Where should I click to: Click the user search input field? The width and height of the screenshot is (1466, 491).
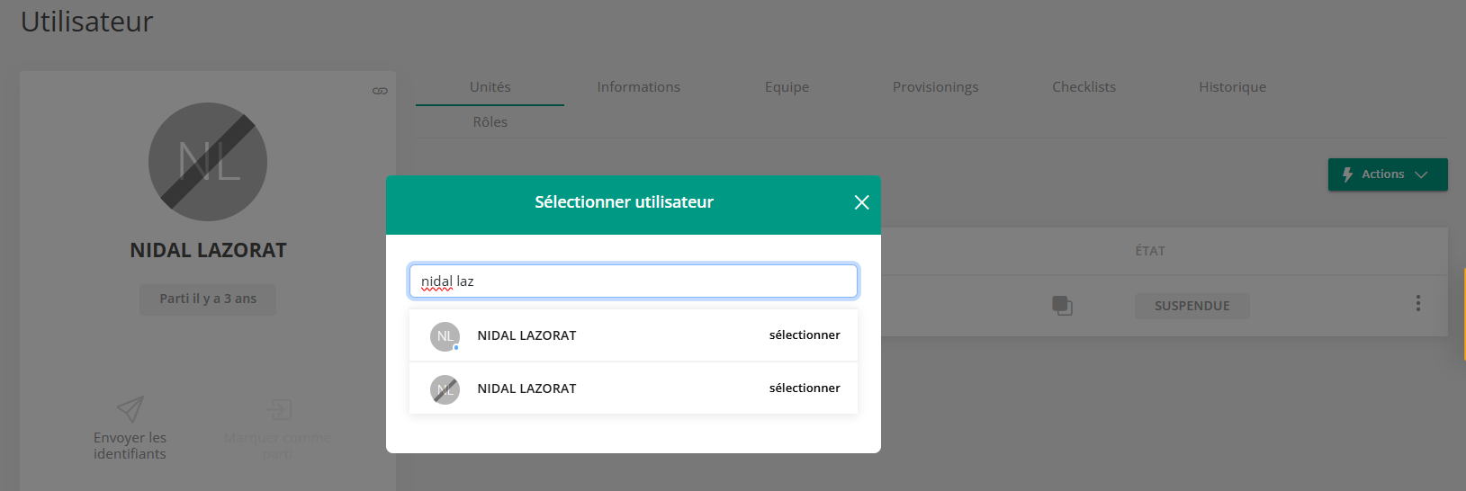(x=633, y=281)
